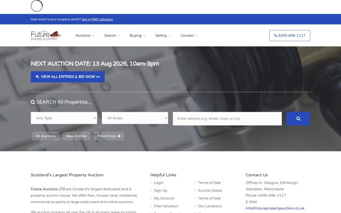Click View All Entries & Bid Now
The image size is (341, 213).
[x=68, y=77]
